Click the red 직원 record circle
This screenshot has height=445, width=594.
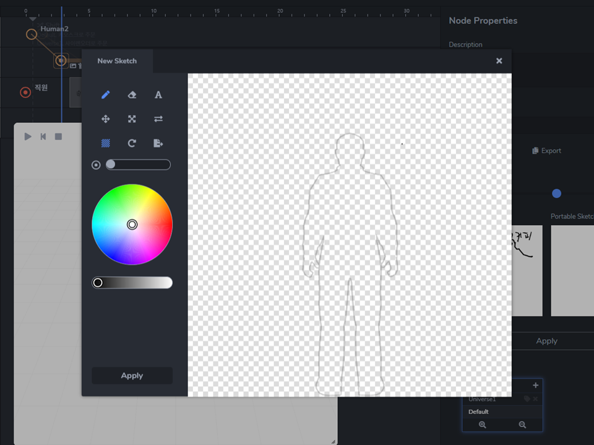click(x=25, y=92)
